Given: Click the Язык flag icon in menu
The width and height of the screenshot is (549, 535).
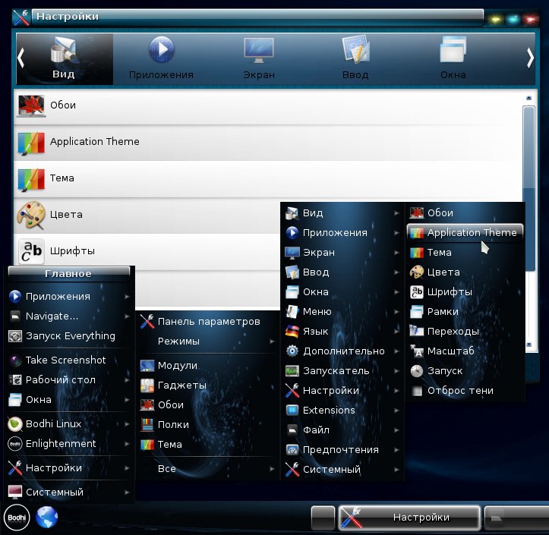Looking at the screenshot, I should point(292,332).
